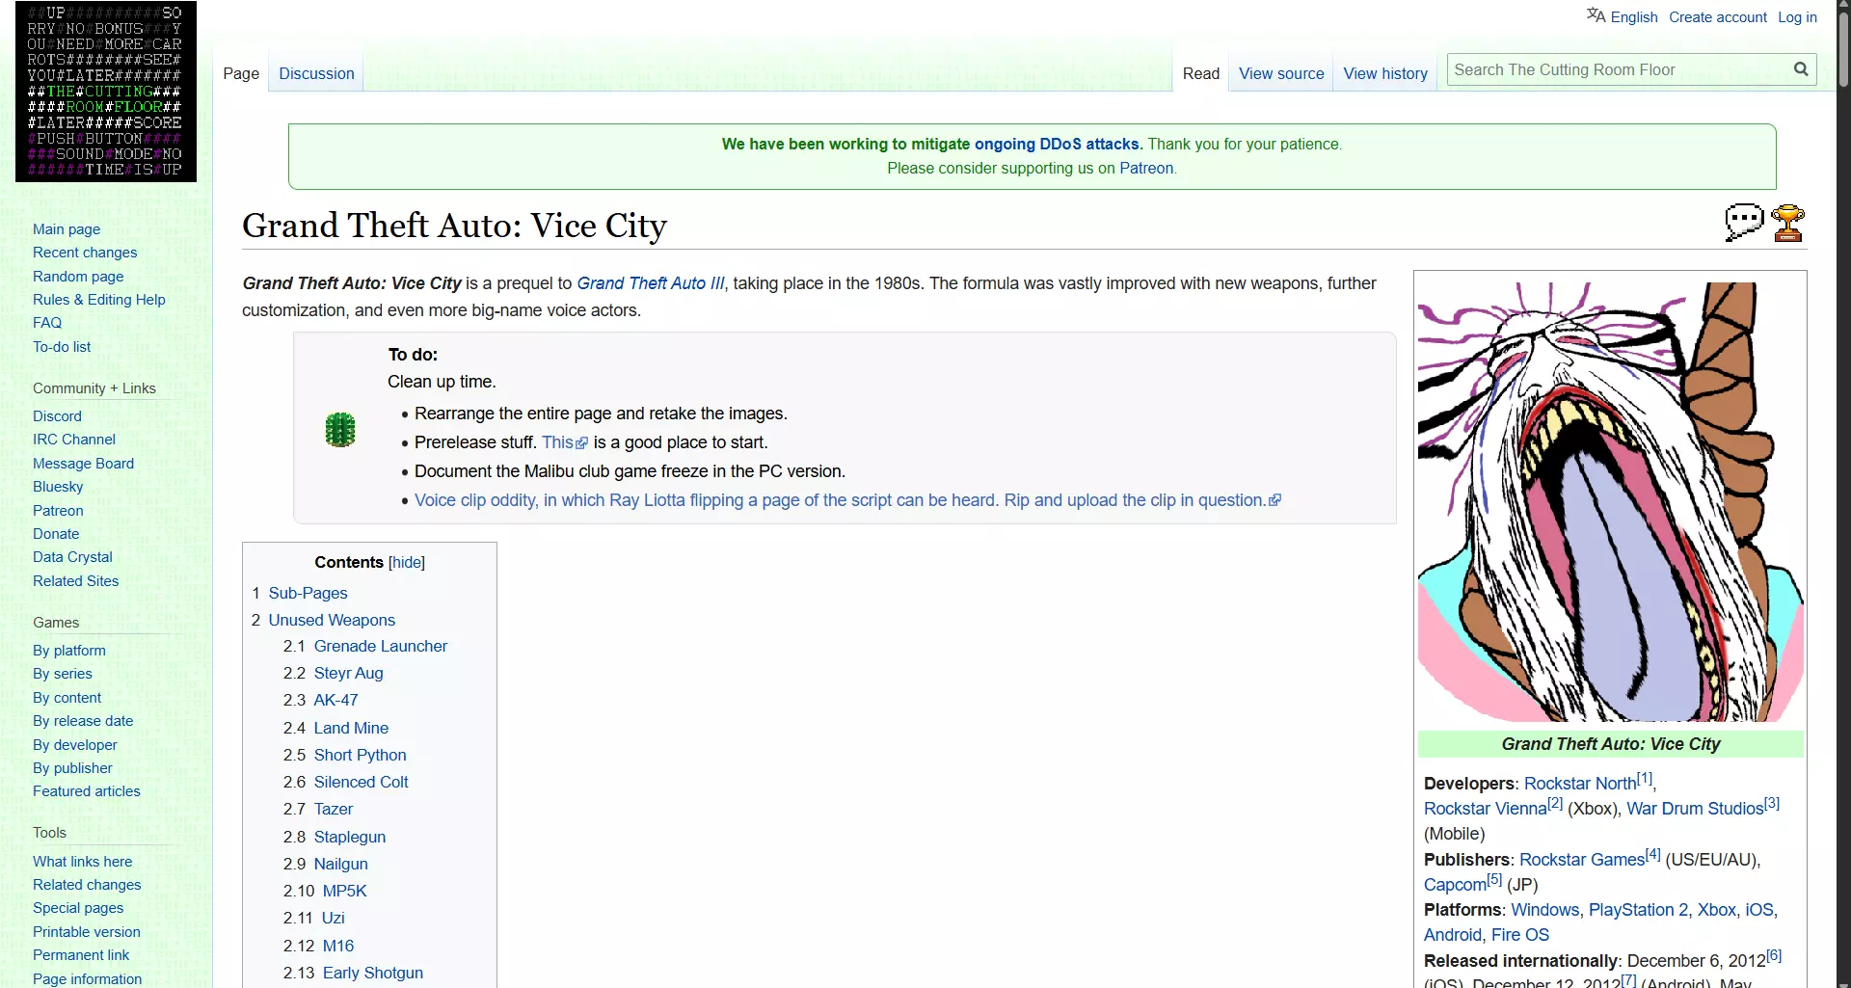This screenshot has width=1851, height=988.
Task: Select the Read tab
Action: click(1201, 73)
